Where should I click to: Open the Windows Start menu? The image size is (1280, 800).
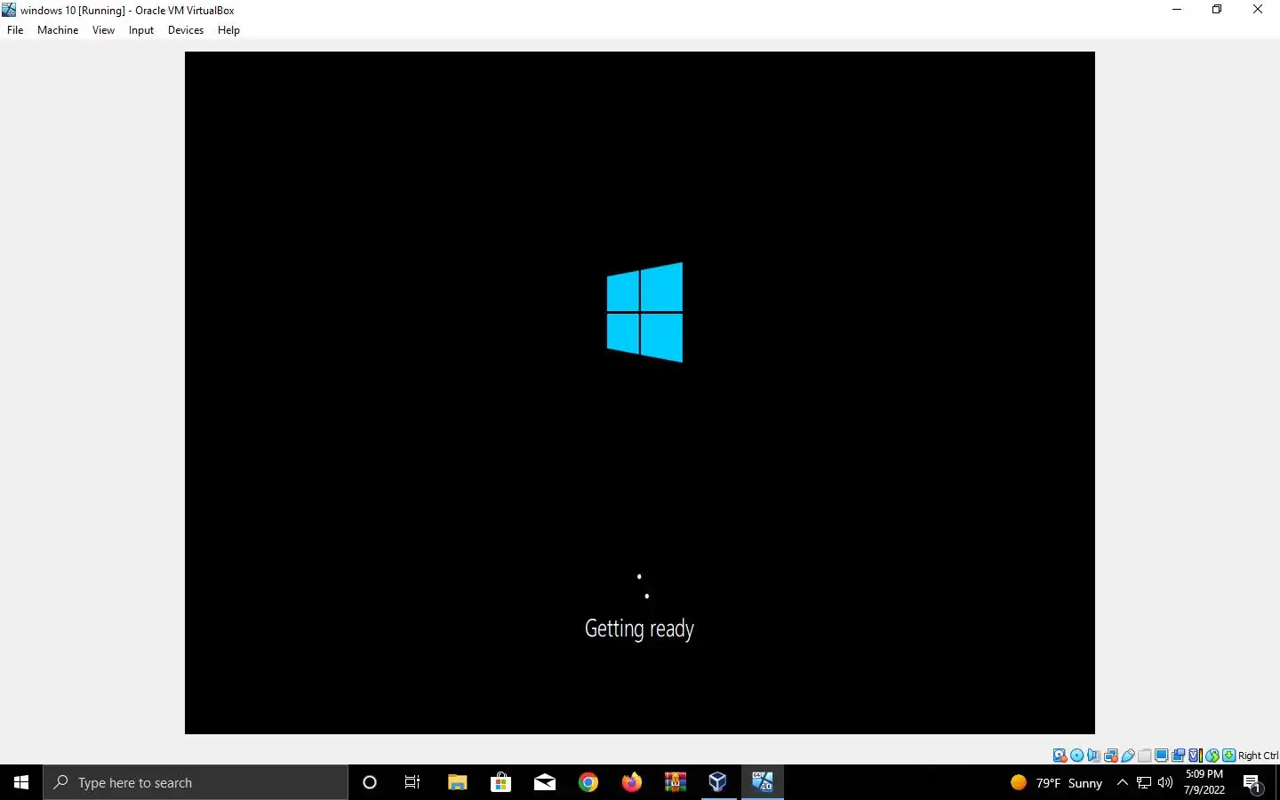pos(21,782)
